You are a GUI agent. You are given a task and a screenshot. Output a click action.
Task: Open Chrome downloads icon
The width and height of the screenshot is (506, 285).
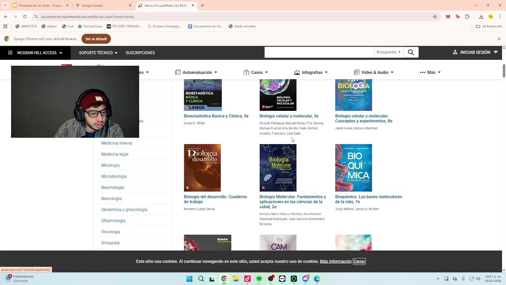click(481, 17)
